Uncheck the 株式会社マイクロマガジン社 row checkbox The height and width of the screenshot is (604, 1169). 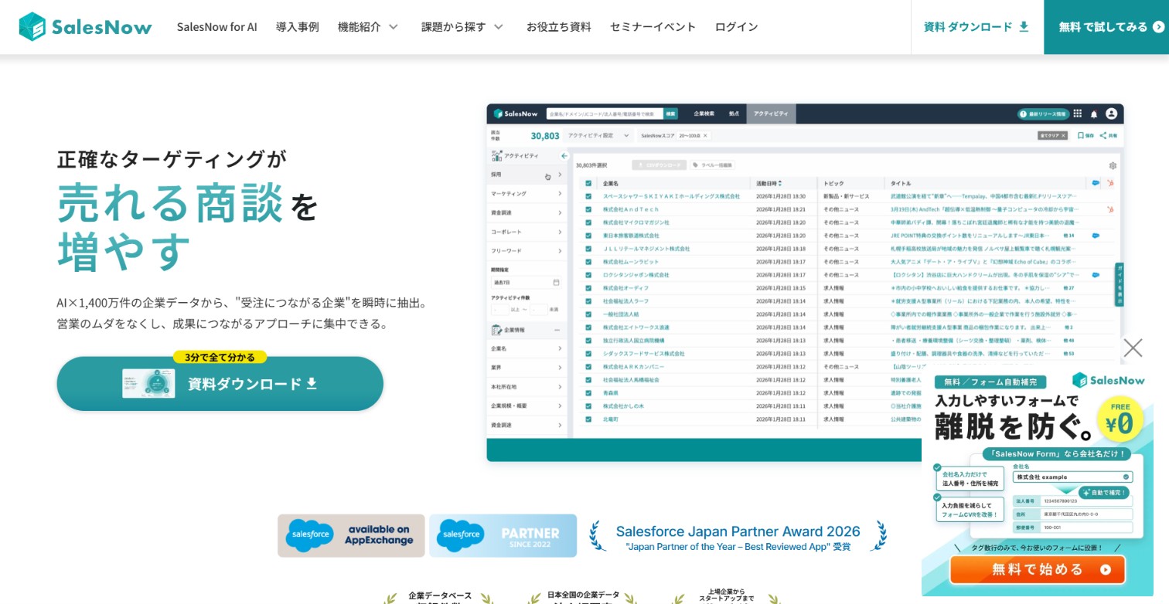[588, 222]
